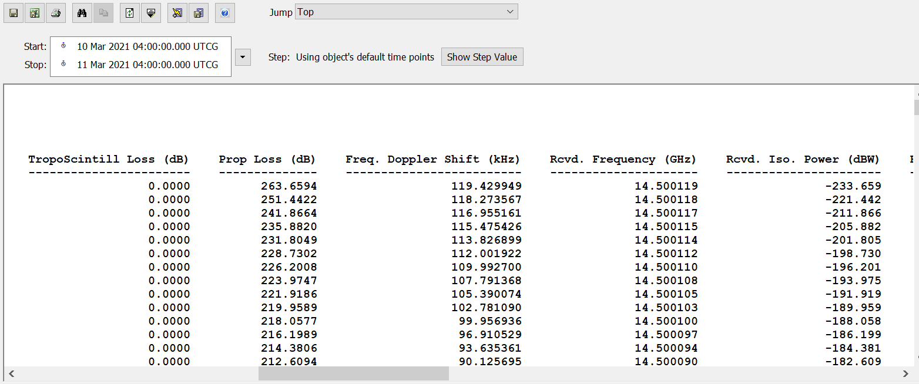Print the report using printer icon

55,13
